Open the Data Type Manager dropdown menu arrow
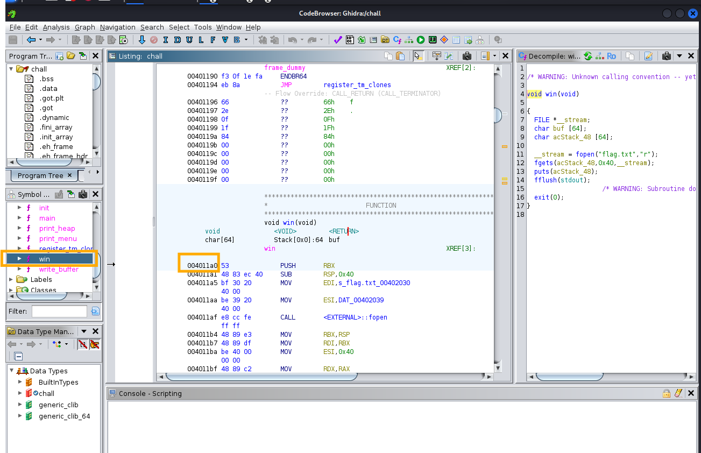The height and width of the screenshot is (453, 701). [83, 331]
